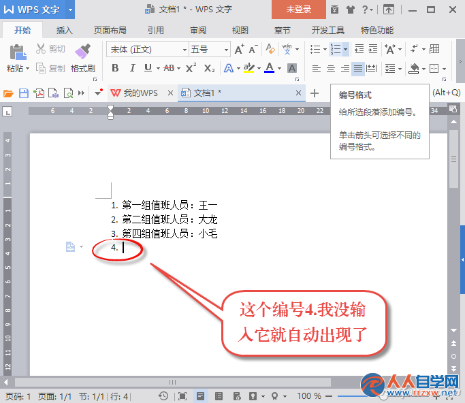Center align text
Viewport: 465px width, 403px height.
[331, 69]
